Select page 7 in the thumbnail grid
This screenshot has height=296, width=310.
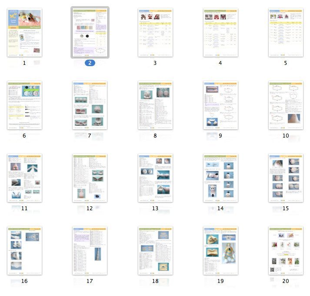click(x=90, y=105)
